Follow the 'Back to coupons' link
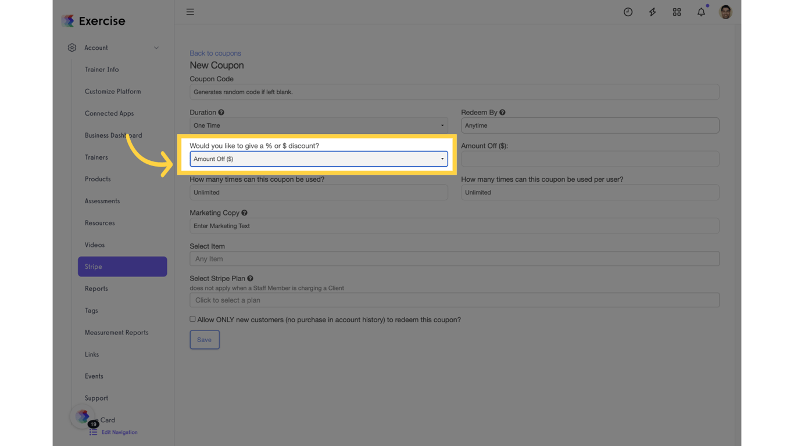This screenshot has width=794, height=446. (x=215, y=53)
